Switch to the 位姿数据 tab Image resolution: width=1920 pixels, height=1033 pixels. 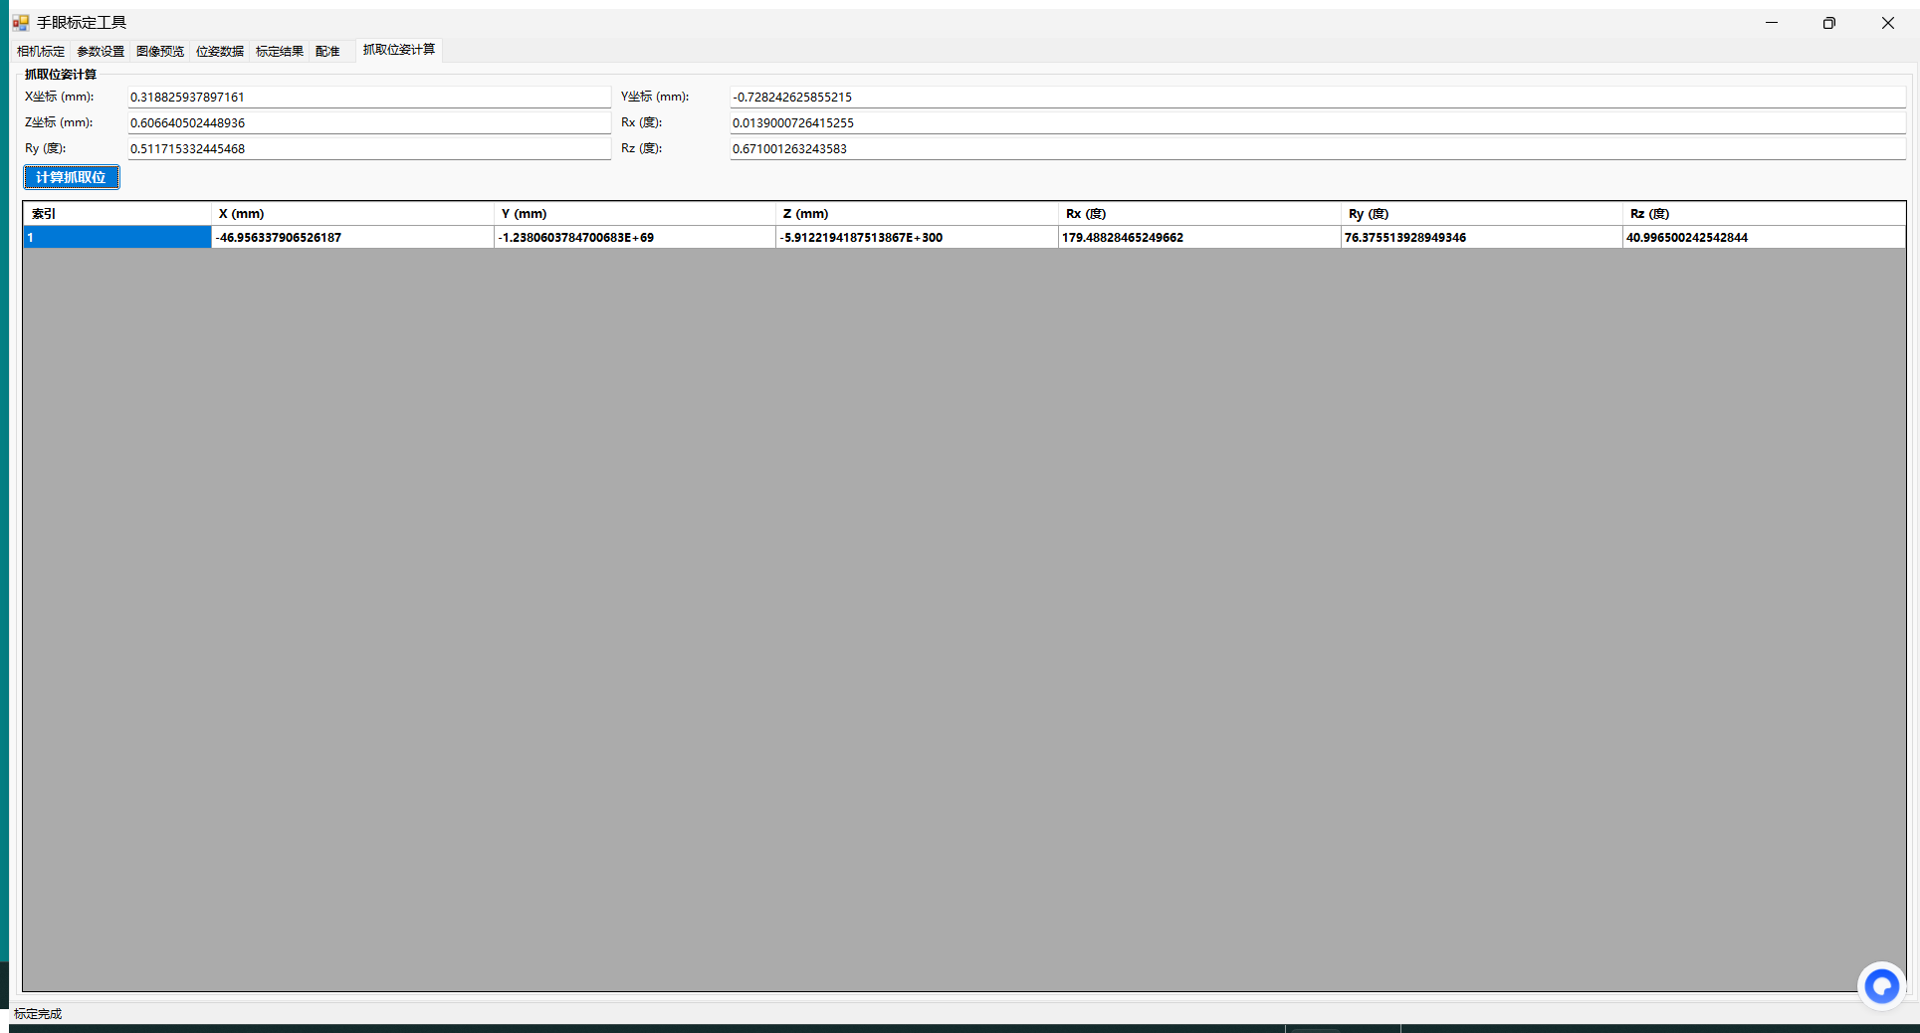click(220, 51)
